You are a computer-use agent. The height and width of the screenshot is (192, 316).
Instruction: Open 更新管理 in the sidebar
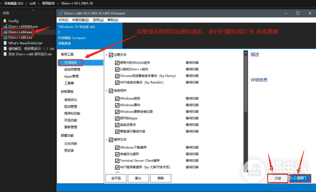[x=71, y=127]
